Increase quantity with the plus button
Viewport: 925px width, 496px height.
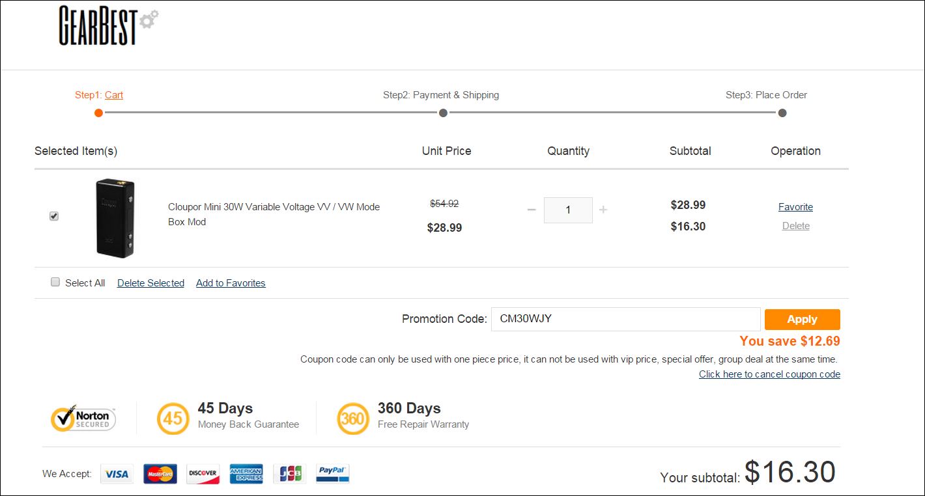pos(603,210)
